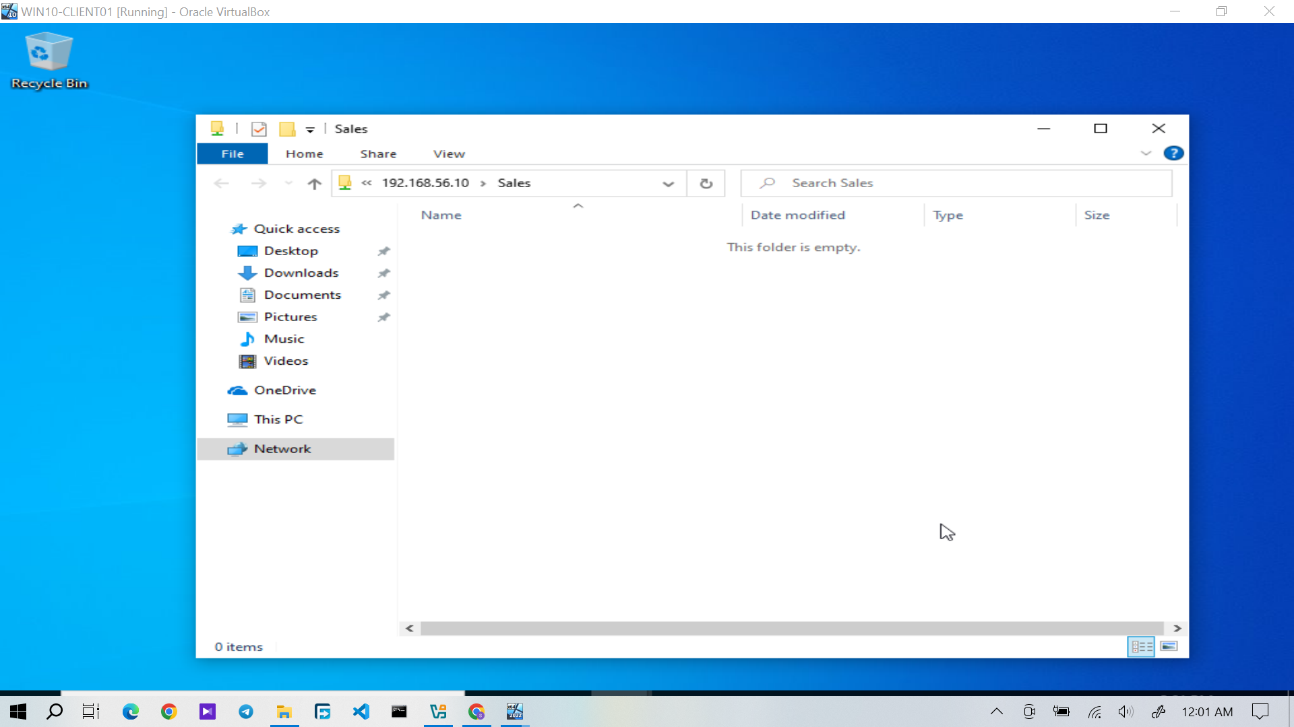The image size is (1294, 727).
Task: Switch to File Explorer on the taskbar
Action: click(284, 712)
